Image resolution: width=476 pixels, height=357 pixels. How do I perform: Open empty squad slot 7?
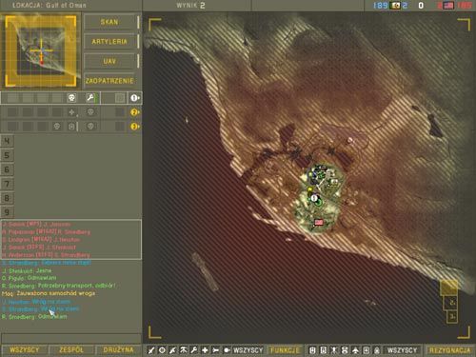[x=7, y=184]
